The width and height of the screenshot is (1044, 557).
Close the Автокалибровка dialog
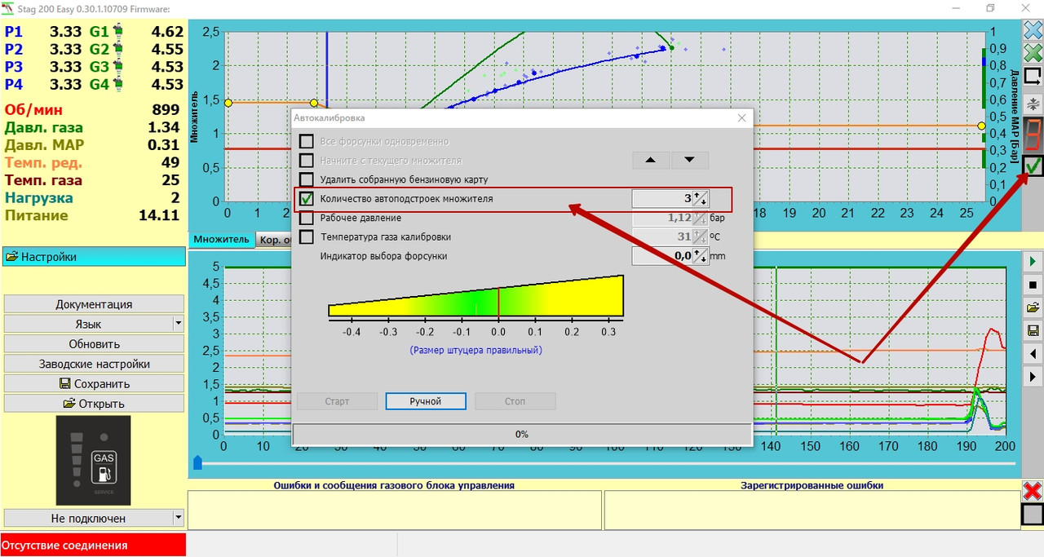point(741,118)
